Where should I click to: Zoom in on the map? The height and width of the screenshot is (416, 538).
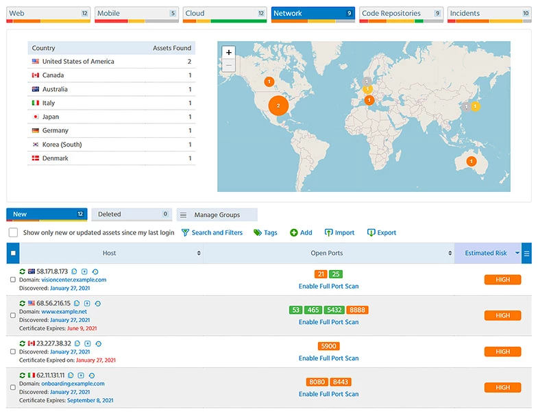coord(229,52)
